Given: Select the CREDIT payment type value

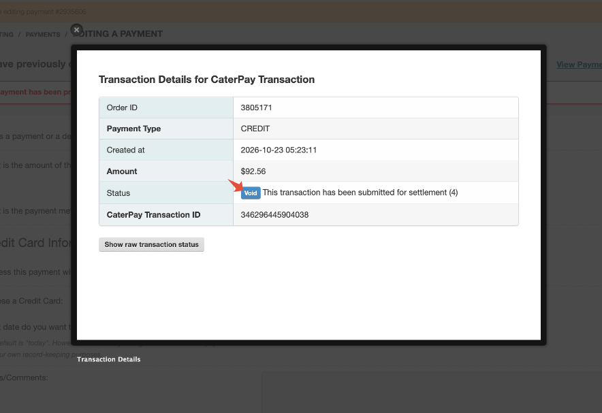Looking at the screenshot, I should pyautogui.click(x=255, y=129).
